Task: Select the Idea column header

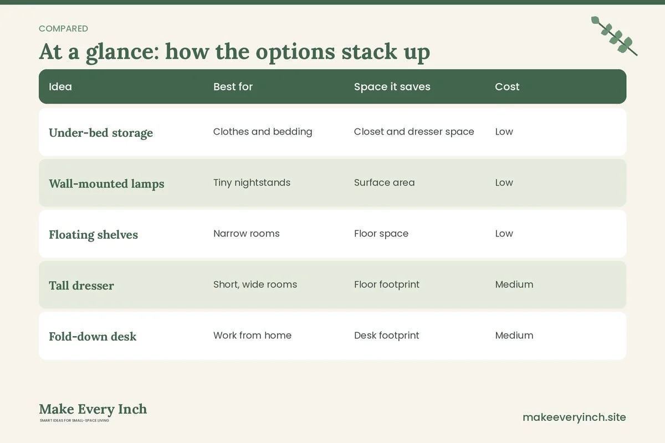Action: pos(60,86)
